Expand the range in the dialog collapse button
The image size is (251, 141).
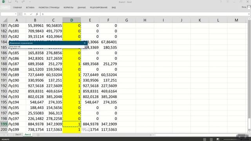(x=85, y=47)
